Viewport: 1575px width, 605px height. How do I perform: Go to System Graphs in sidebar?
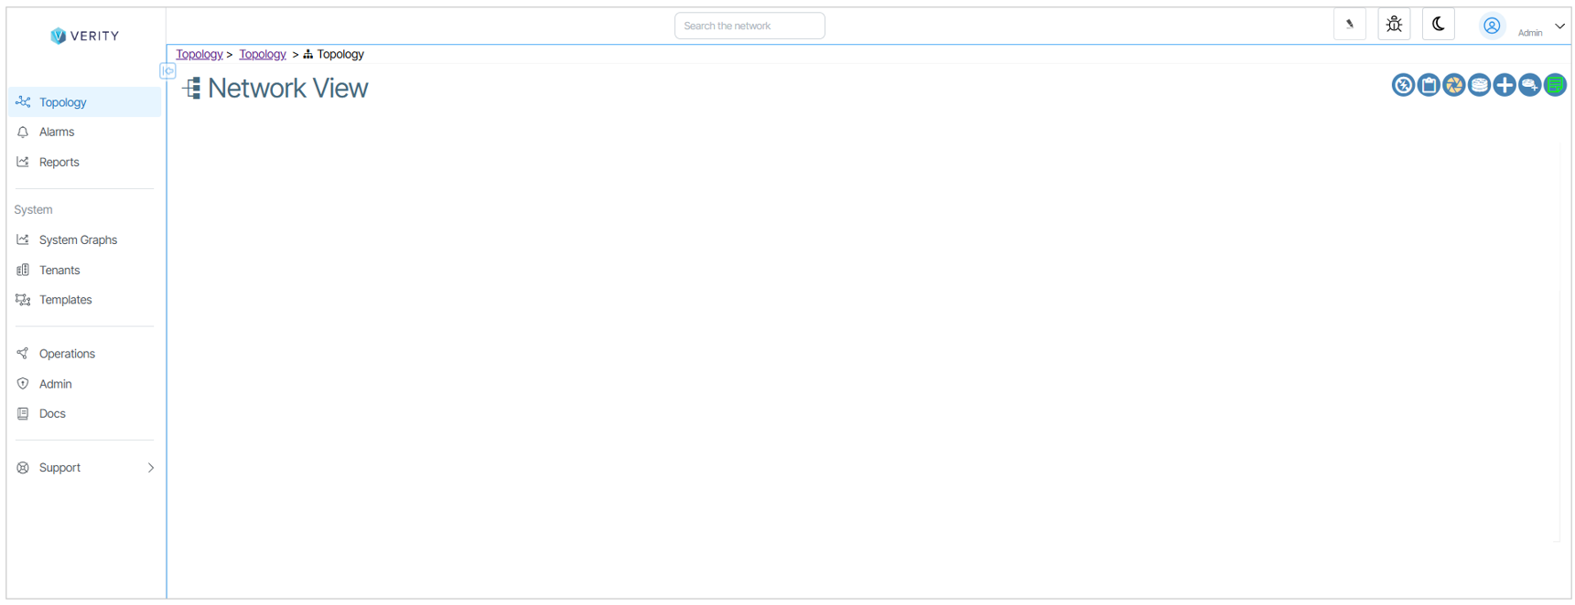click(x=78, y=240)
